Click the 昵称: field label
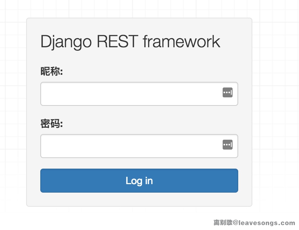Viewport: 299px width, 230px height. (52, 72)
